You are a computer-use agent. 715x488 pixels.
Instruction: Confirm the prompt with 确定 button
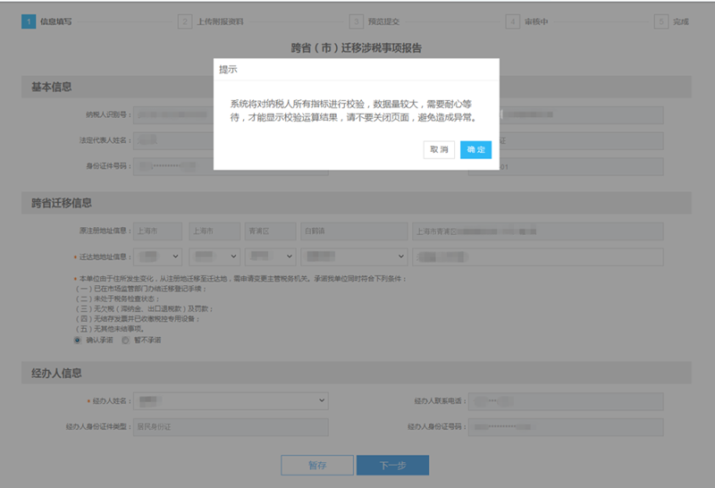pos(475,149)
